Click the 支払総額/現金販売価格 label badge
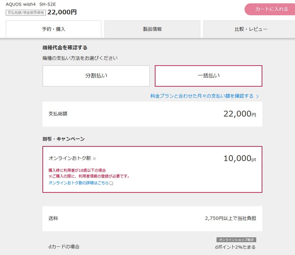 pyautogui.click(x=26, y=13)
